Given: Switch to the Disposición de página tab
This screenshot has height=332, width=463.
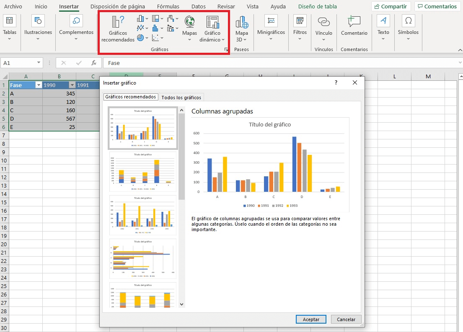Looking at the screenshot, I should (x=117, y=6).
